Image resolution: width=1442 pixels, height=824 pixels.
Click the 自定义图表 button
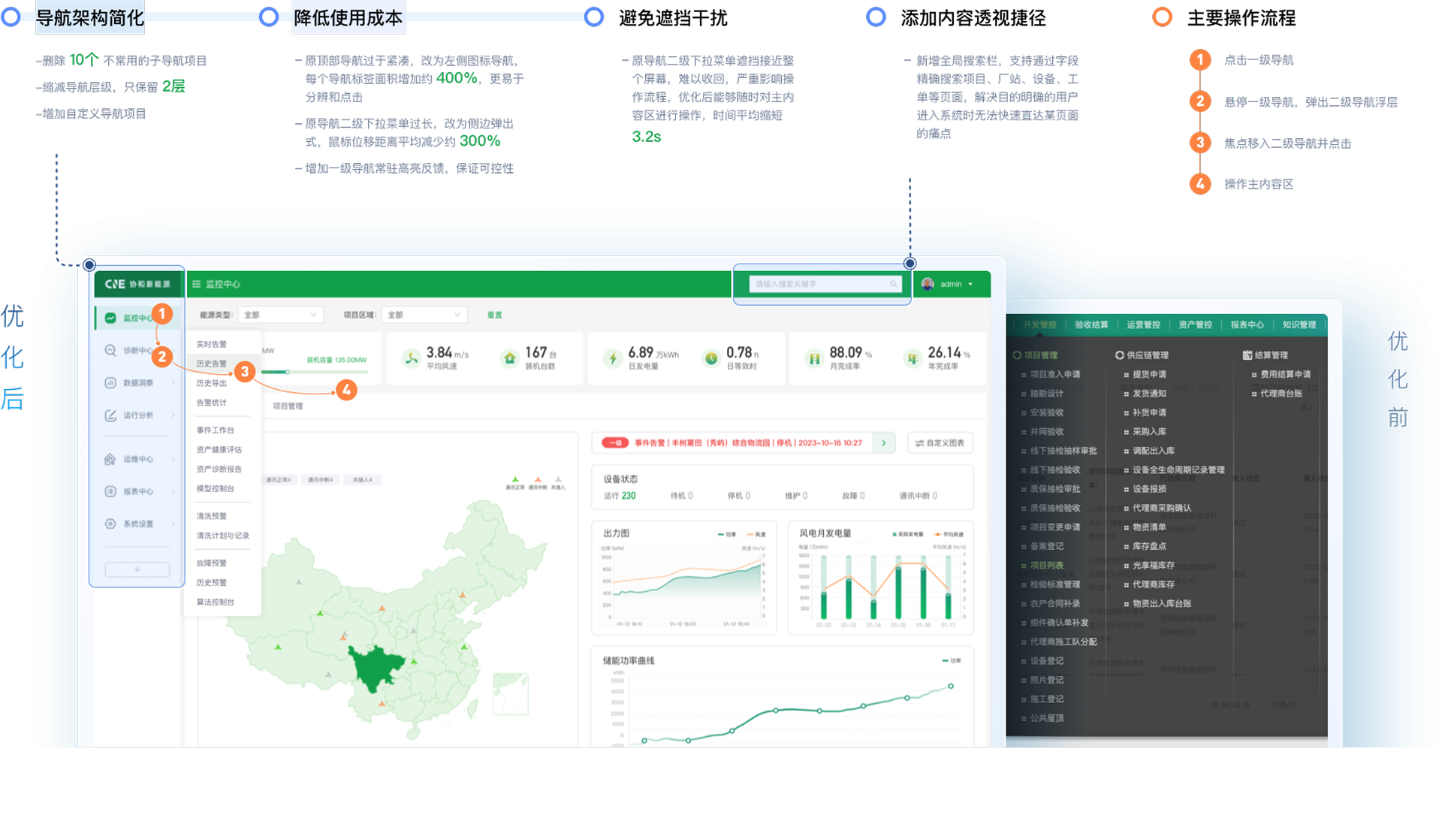coord(940,443)
